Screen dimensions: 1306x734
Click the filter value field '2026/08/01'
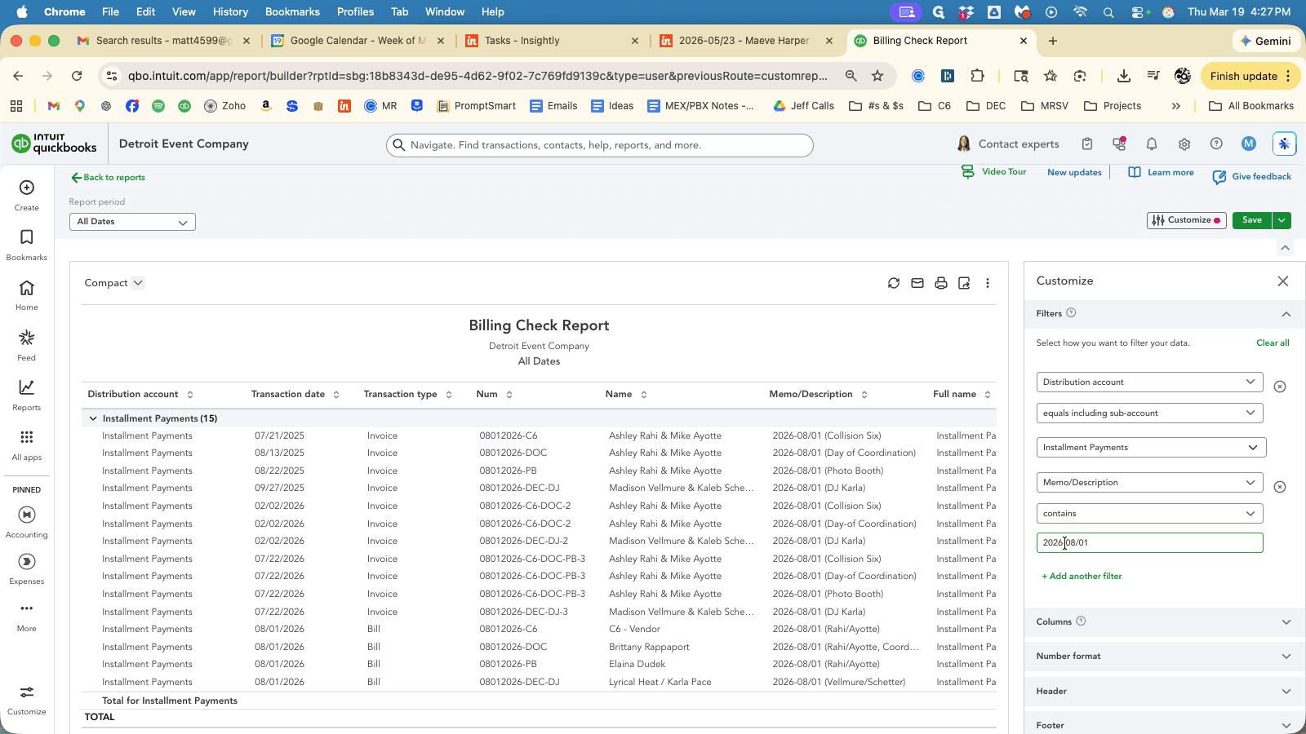coord(1149,542)
